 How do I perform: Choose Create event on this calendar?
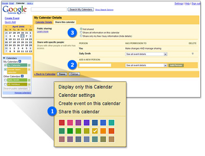[x=89, y=103]
